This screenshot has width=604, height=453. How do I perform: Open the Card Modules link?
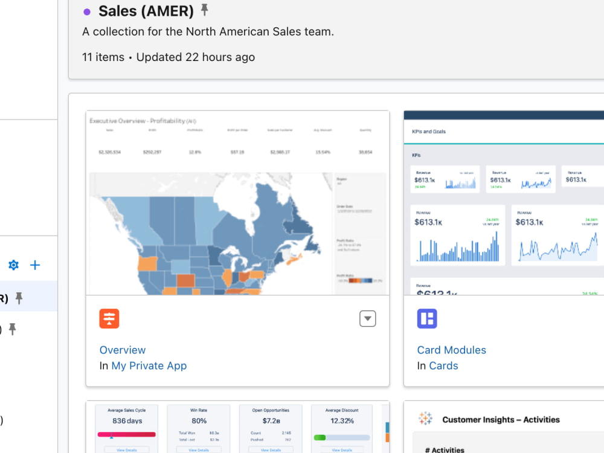pyautogui.click(x=451, y=350)
